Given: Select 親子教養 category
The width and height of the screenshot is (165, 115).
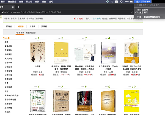Looking at the screenshot, I should pyautogui.click(x=8, y=104).
